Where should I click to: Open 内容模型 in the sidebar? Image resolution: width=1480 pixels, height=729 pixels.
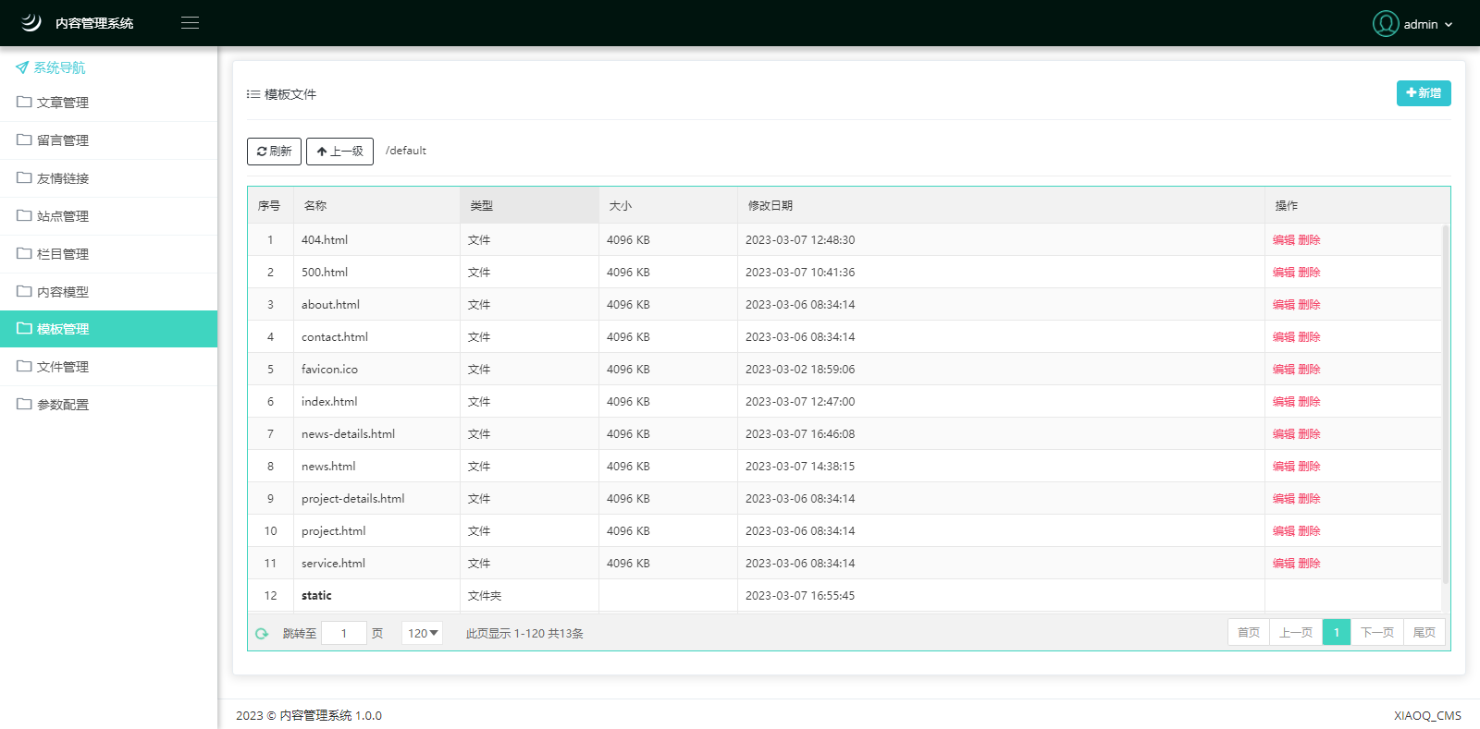pyautogui.click(x=108, y=292)
